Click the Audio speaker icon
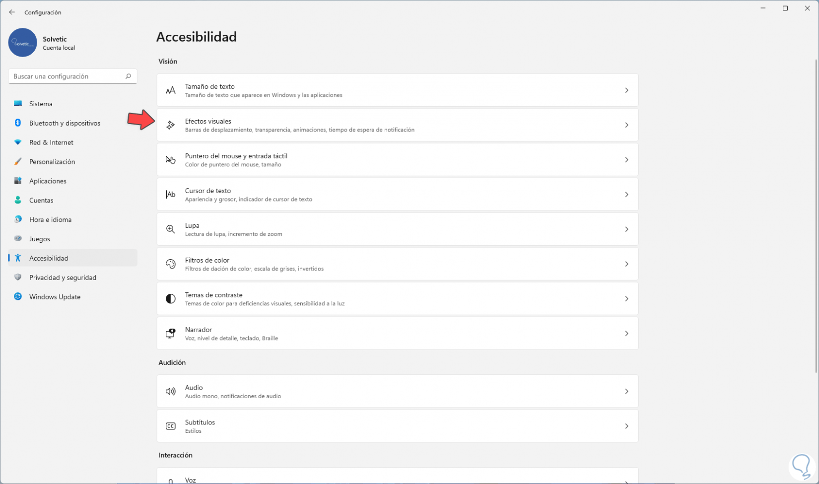Image resolution: width=819 pixels, height=484 pixels. tap(170, 392)
